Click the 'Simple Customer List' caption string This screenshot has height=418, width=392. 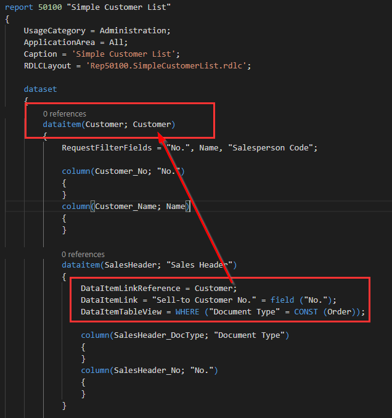click(124, 54)
